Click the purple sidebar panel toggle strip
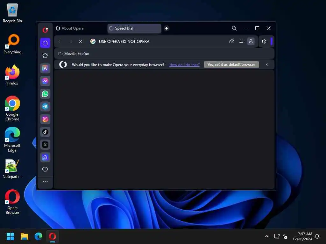The image size is (326, 244). tap(271, 42)
